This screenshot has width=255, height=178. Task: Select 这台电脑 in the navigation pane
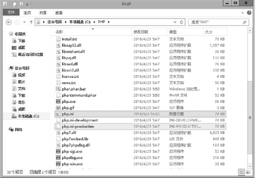(x=22, y=68)
